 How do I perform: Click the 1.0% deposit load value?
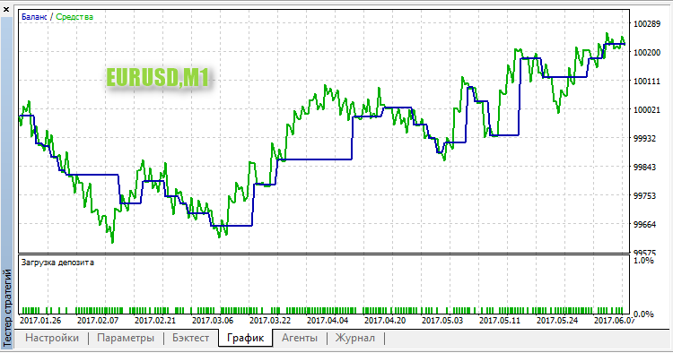643,261
